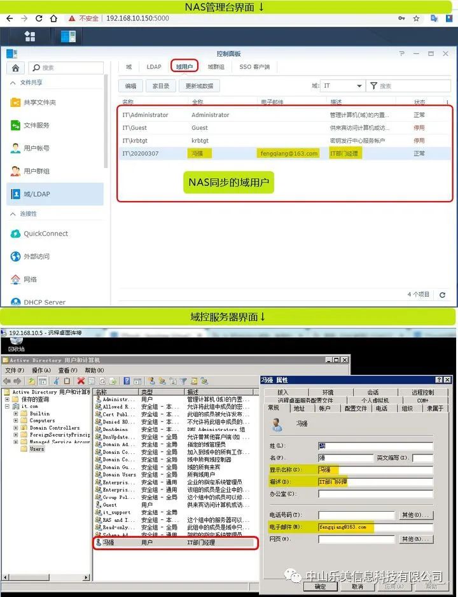
Task: Go to browser home page icon
Action: pos(53,18)
